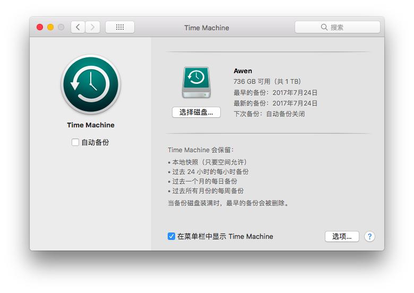The width and height of the screenshot is (414, 293).
Task: Minimize the window with the yellow button
Action: click(x=50, y=27)
